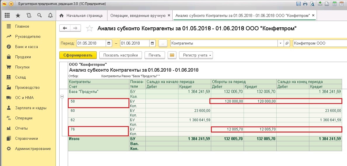This screenshot has width=347, height=166.
Task: Open the Производство section
Action: [27, 87]
